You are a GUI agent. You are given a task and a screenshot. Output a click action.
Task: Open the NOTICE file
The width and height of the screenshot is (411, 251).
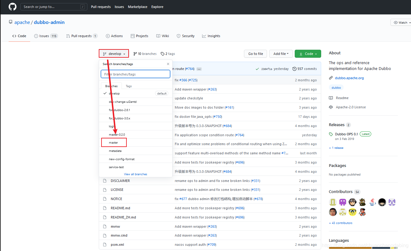(116, 199)
